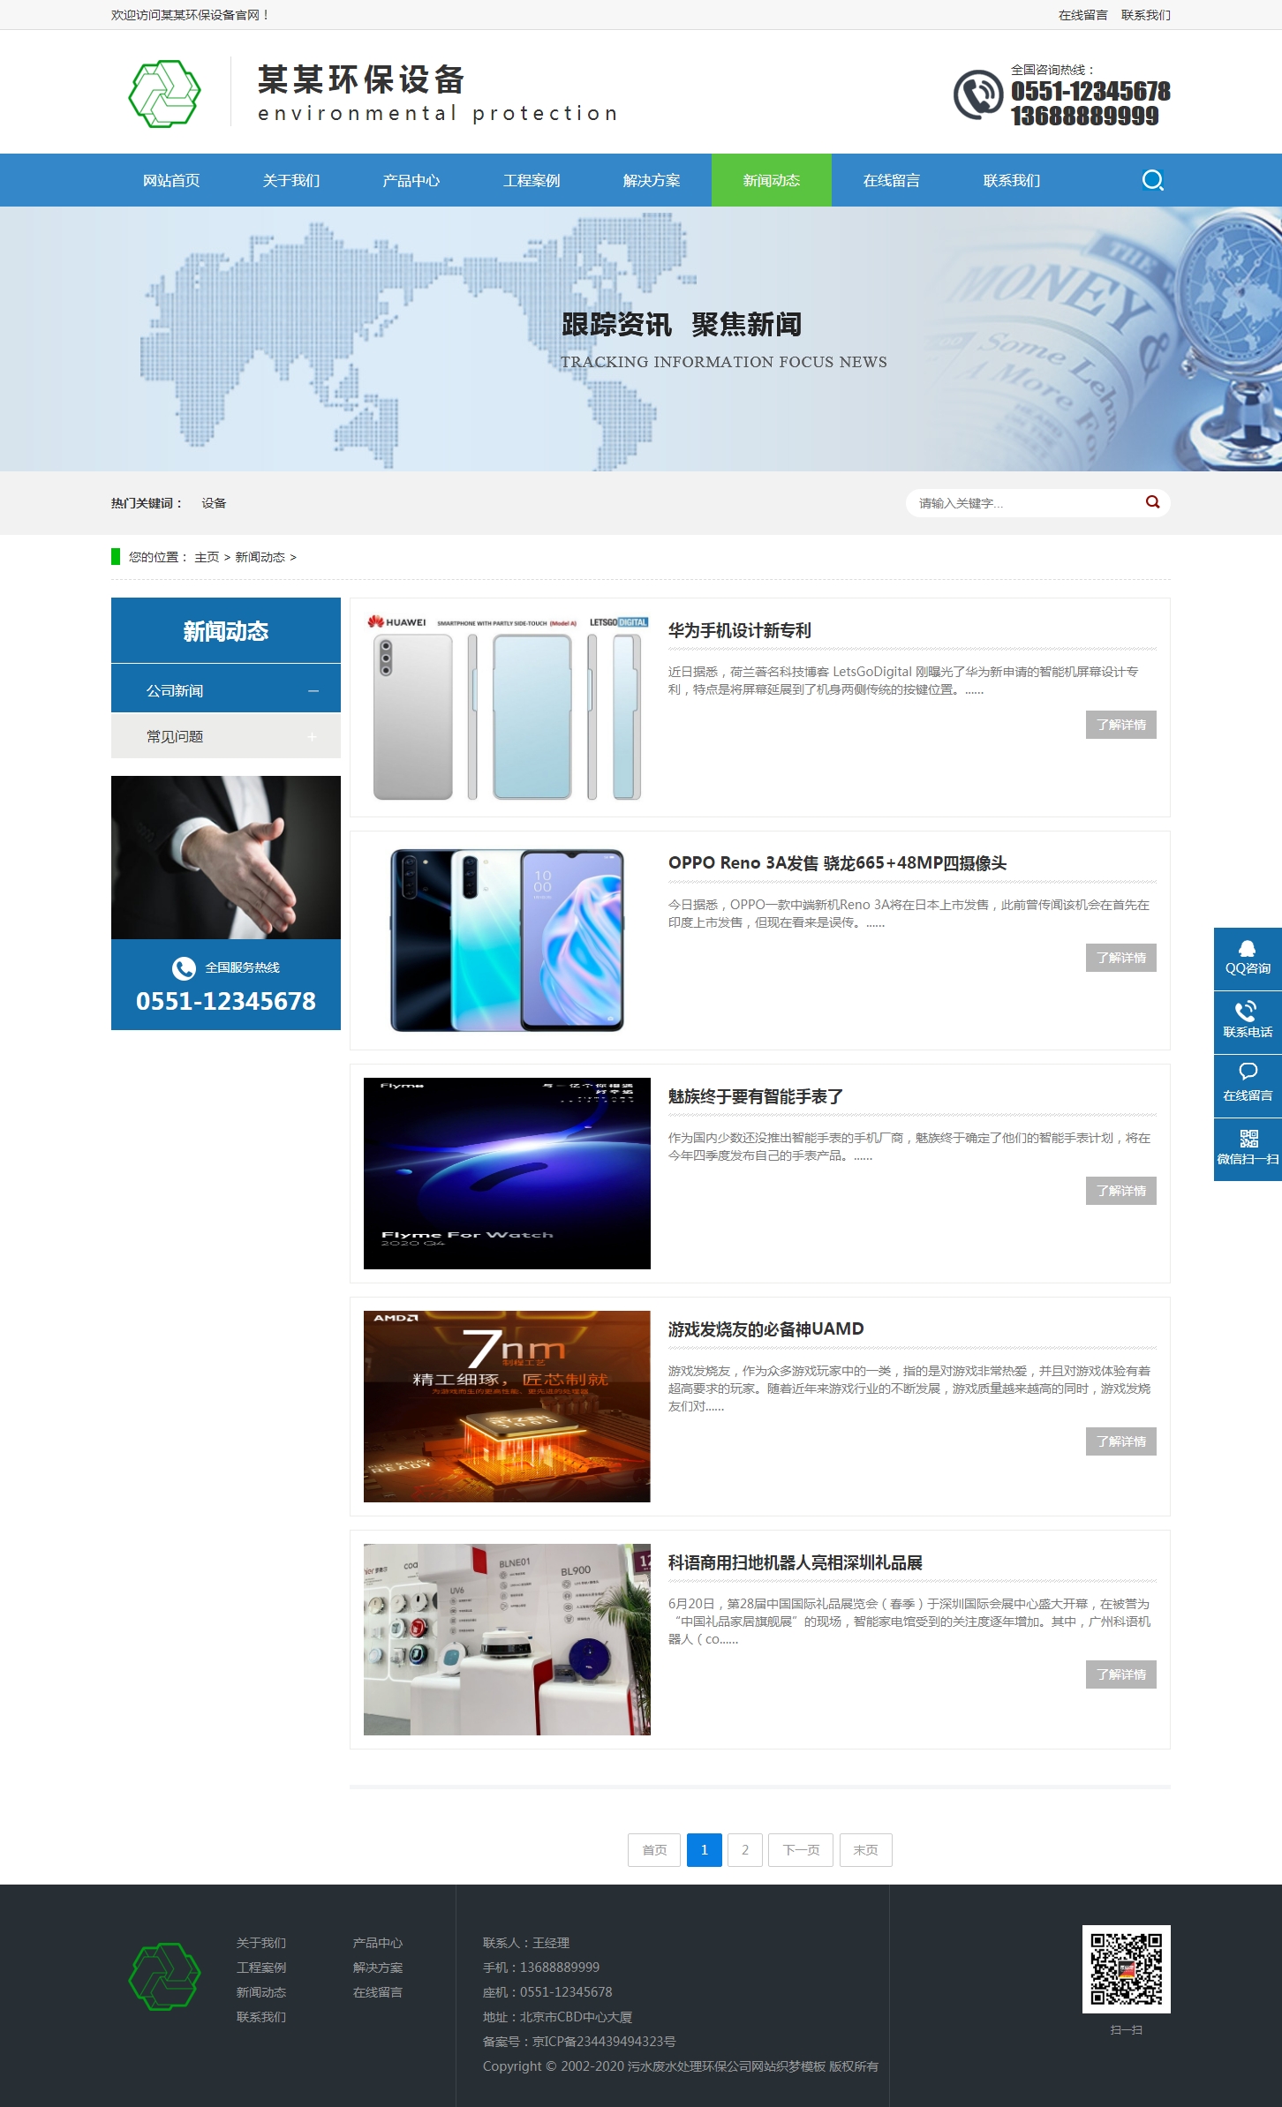Open 工程案例 navigation item

(532, 180)
